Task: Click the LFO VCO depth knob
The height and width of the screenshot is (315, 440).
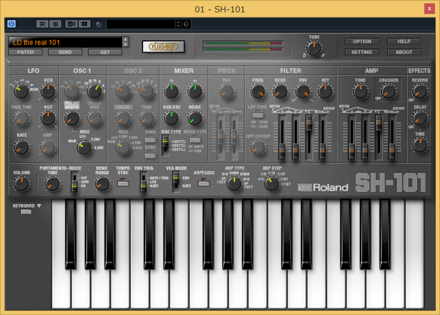Action: click(48, 91)
